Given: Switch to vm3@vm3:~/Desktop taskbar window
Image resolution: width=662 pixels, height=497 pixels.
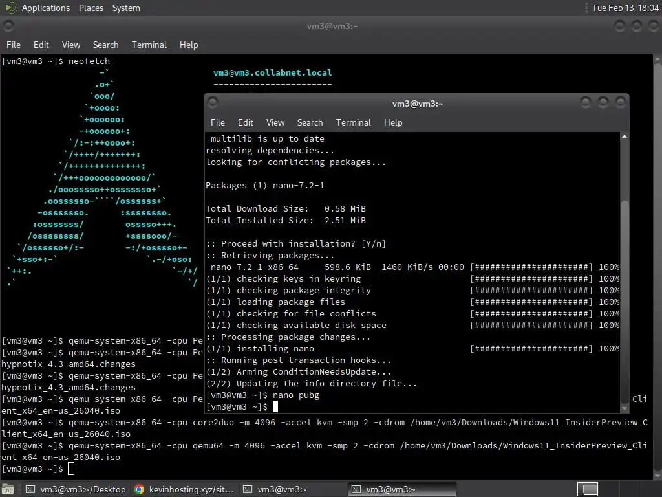Looking at the screenshot, I should click(76, 489).
